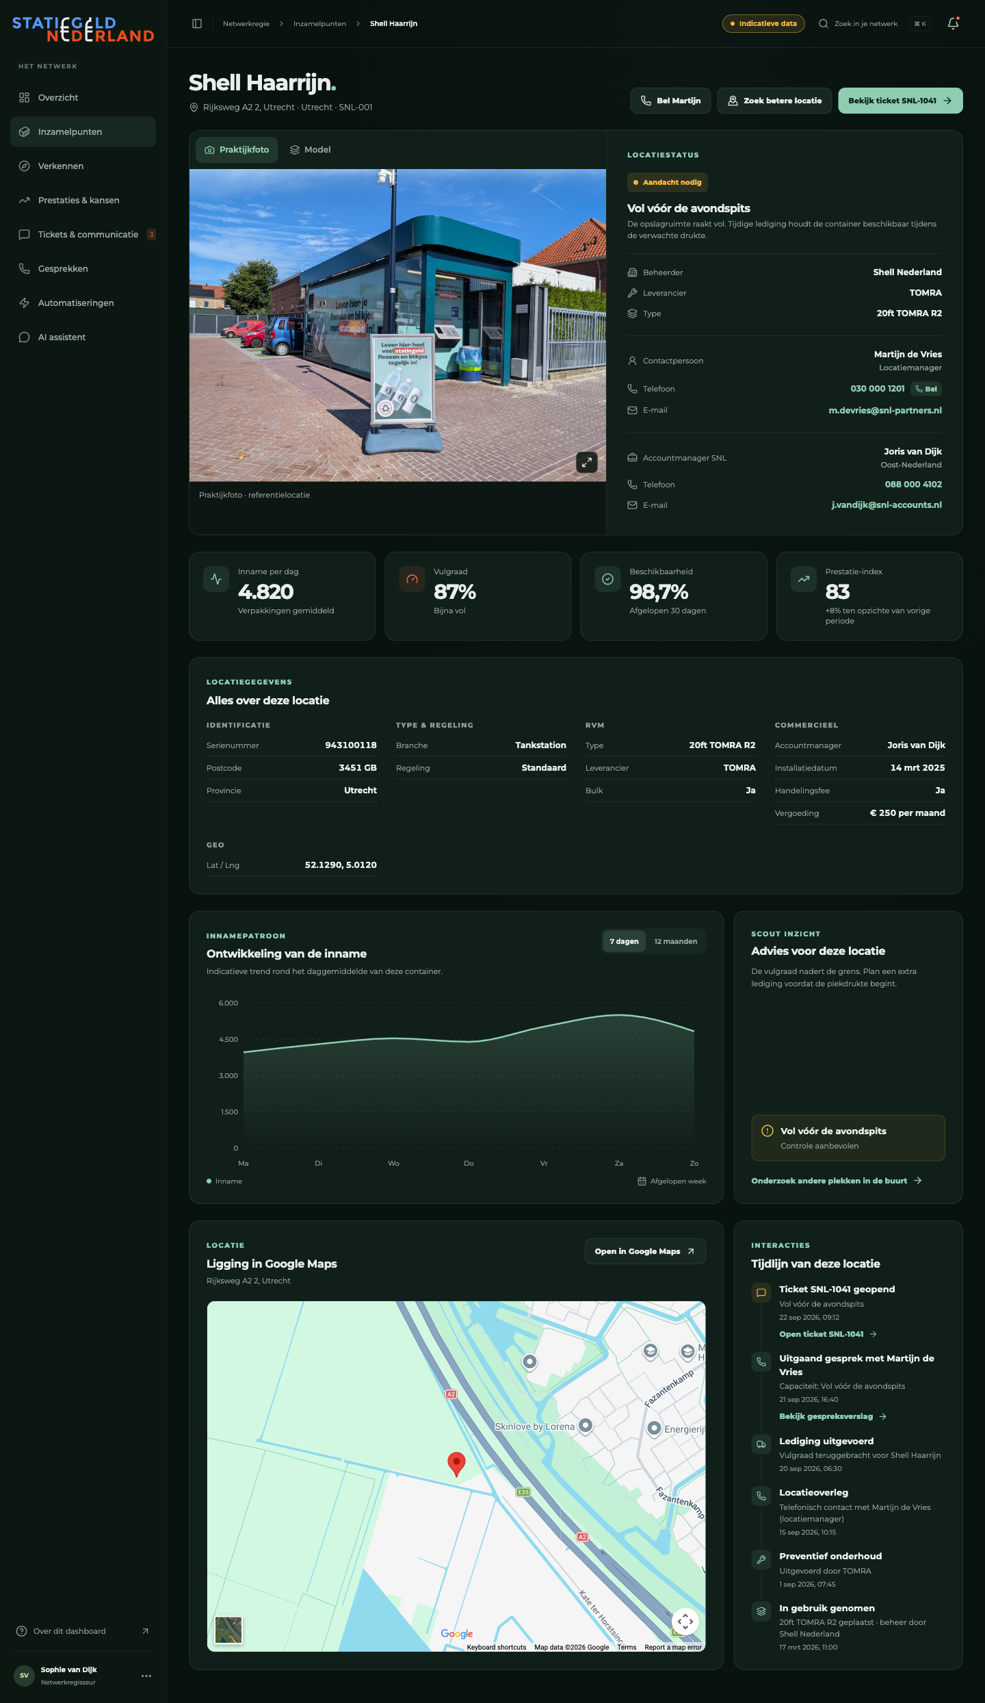Click phone number 088 000 4102
The width and height of the screenshot is (985, 1703).
coord(913,485)
